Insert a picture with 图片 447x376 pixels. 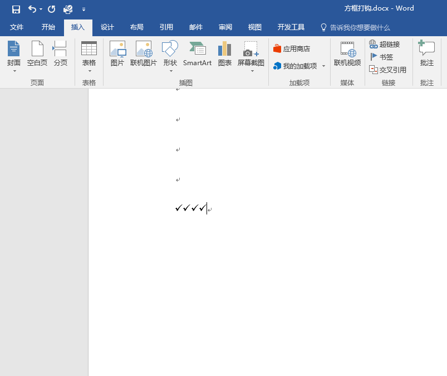coord(117,53)
